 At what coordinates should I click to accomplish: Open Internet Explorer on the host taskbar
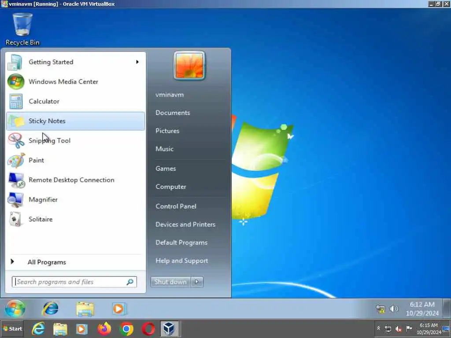pyautogui.click(x=38, y=329)
